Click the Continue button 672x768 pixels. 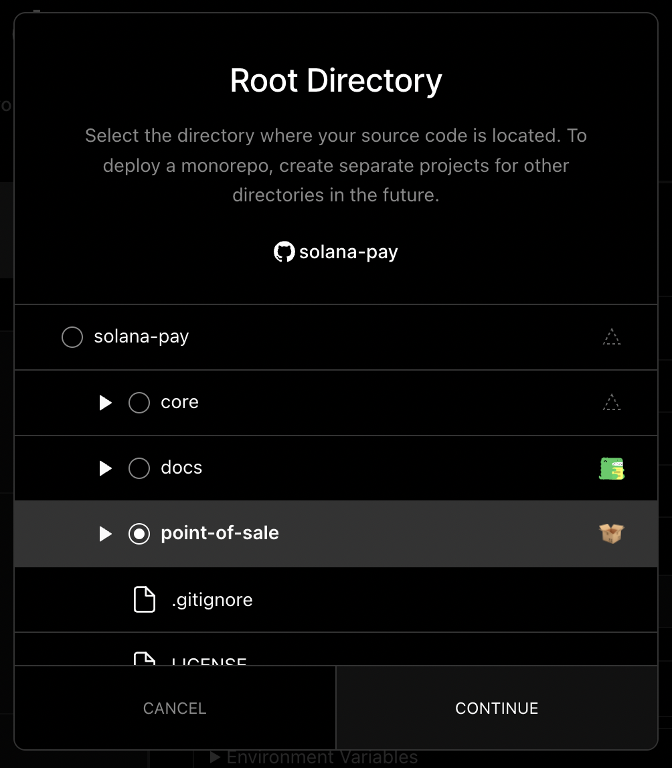(x=497, y=708)
